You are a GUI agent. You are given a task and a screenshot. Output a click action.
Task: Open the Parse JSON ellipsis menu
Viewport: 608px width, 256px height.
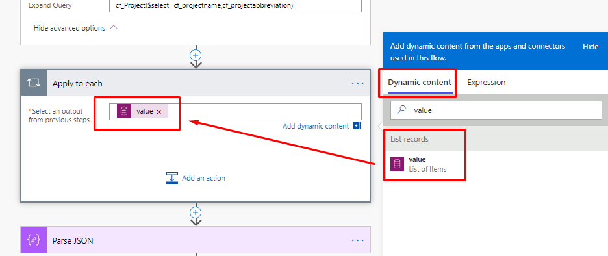click(x=357, y=240)
